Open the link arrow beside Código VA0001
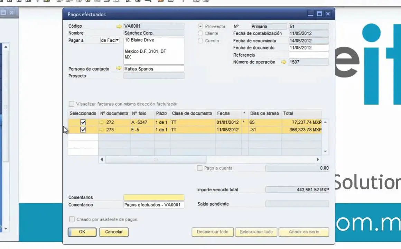The width and height of the screenshot is (401, 249). [x=119, y=26]
